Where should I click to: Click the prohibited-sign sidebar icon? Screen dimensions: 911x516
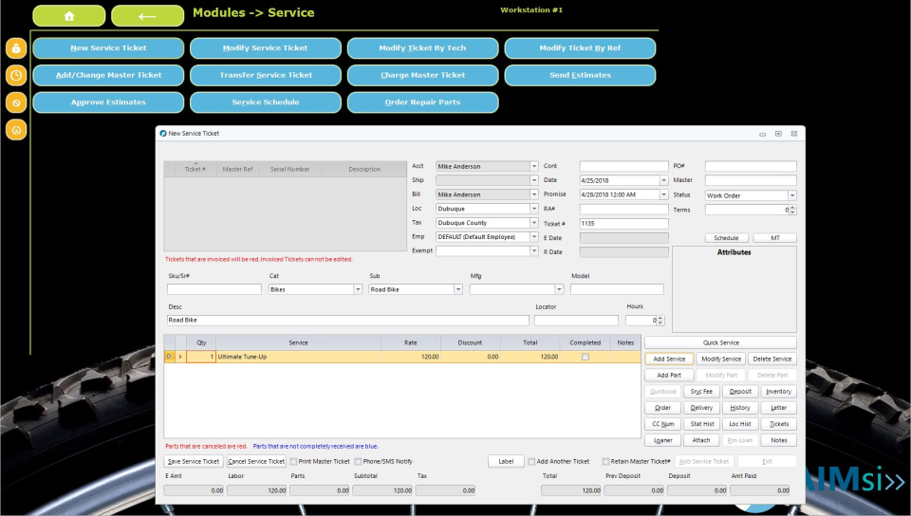[16, 101]
